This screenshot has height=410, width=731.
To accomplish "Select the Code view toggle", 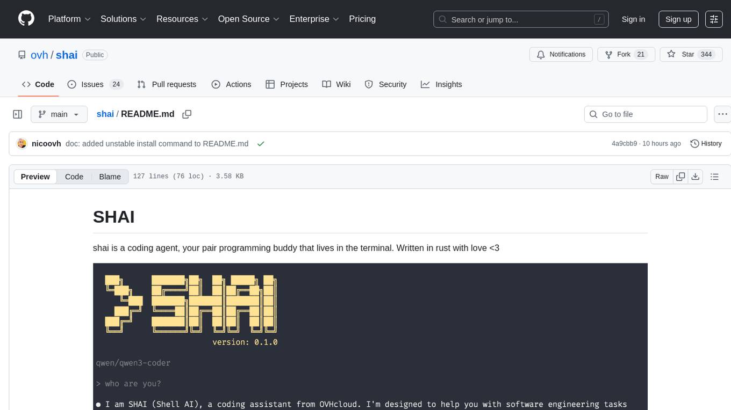I will click(74, 177).
